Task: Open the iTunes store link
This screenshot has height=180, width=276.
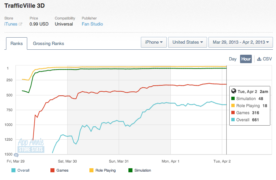Action: point(11,24)
